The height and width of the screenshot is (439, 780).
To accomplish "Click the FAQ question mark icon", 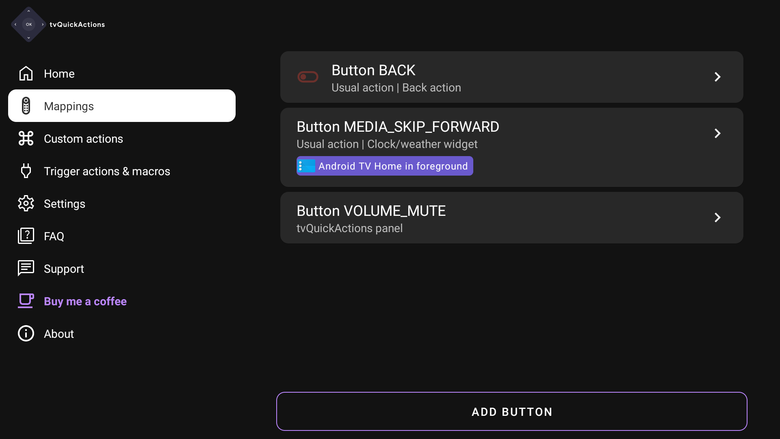I will tap(26, 236).
